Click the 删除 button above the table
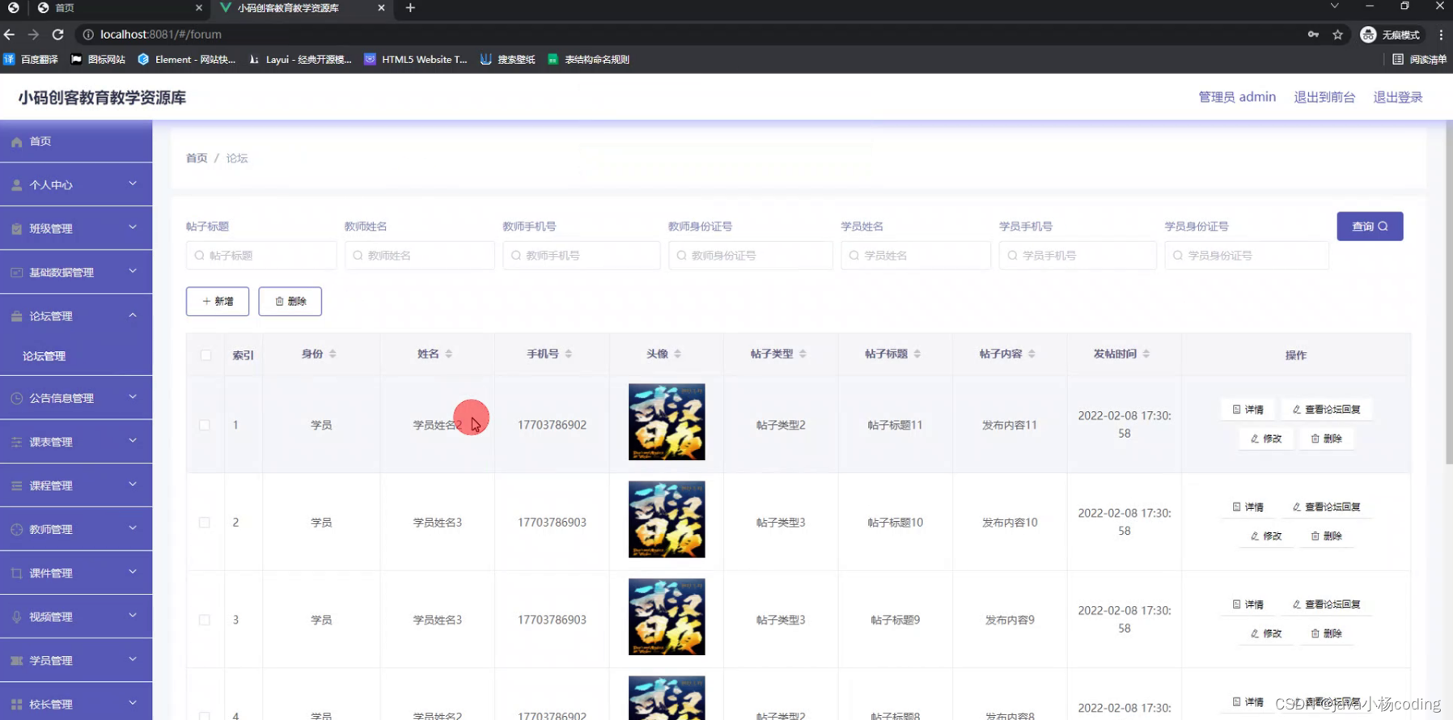 [x=290, y=301]
